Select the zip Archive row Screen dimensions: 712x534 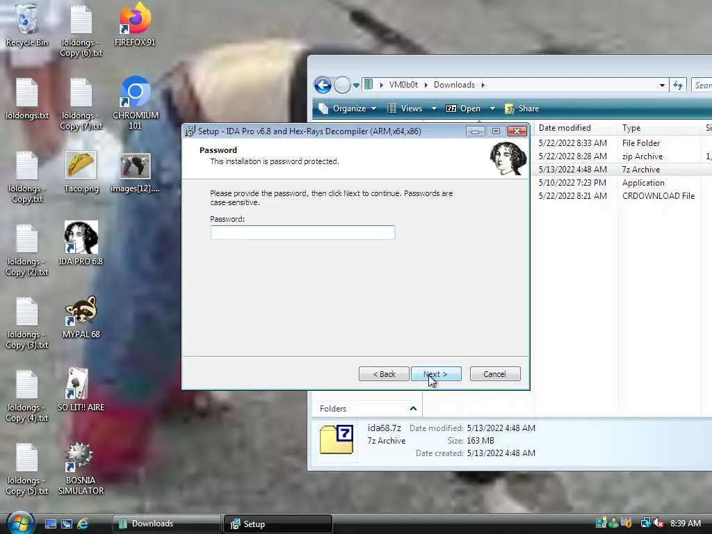pos(623,156)
